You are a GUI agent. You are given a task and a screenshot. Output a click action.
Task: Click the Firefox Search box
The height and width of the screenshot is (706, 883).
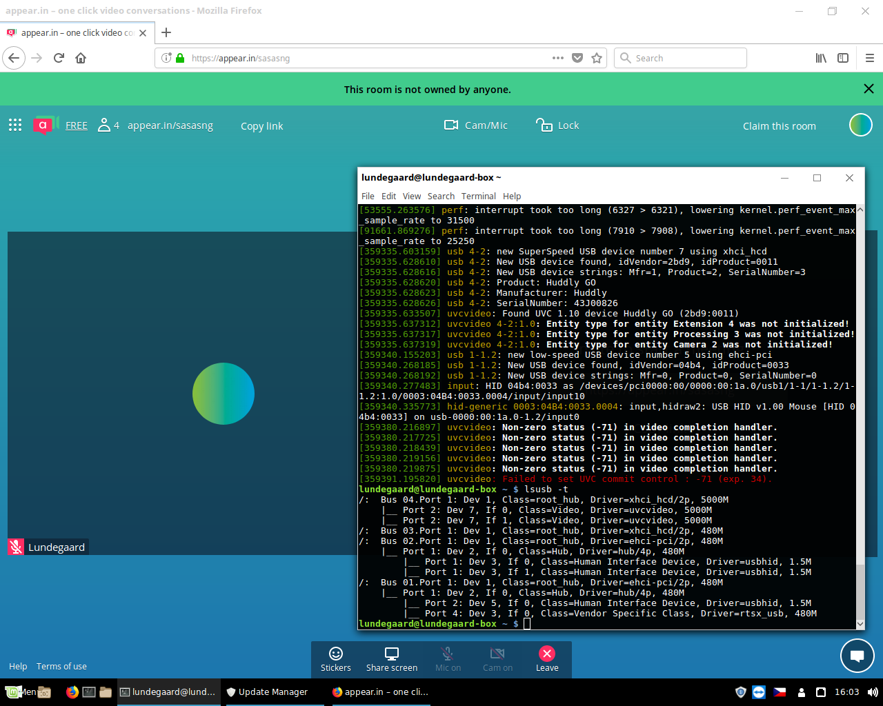[x=680, y=58]
